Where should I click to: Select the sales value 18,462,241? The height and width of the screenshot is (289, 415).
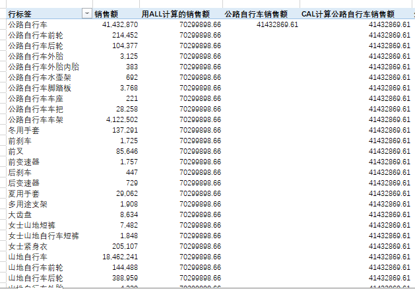coord(120,257)
